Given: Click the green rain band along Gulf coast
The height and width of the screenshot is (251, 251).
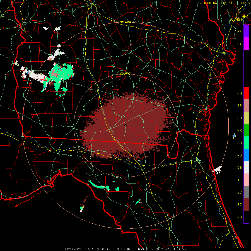Looking at the screenshot, I should pos(99,185).
